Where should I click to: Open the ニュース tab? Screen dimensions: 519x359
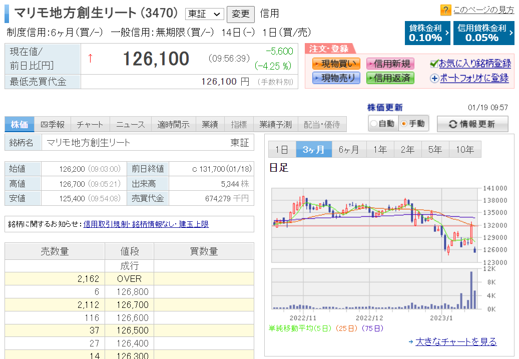[x=131, y=125]
